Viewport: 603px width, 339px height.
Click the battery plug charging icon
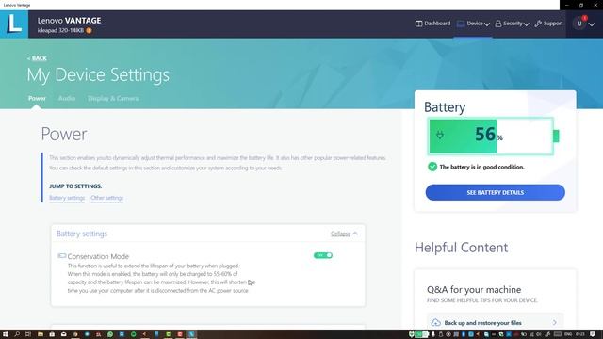[x=440, y=135]
